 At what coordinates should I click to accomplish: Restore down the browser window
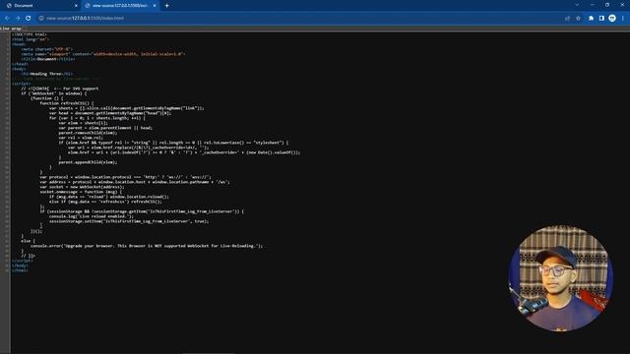[607, 5]
